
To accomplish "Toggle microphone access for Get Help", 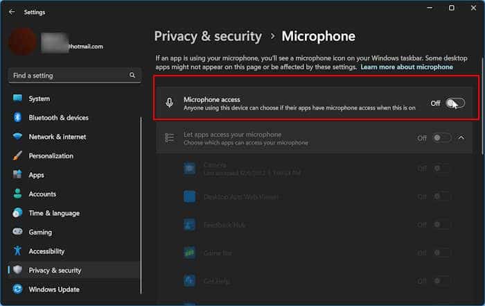I will pos(441,281).
